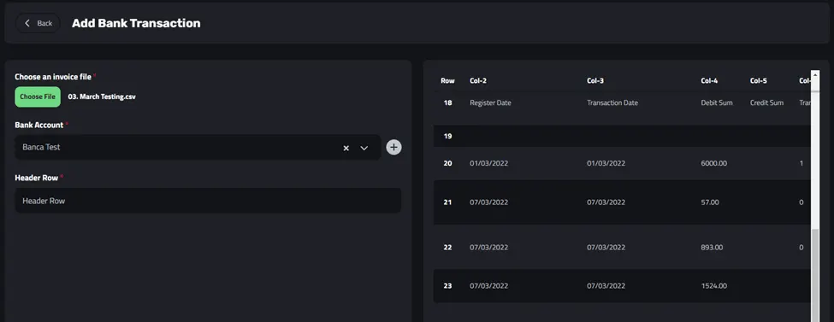The height and width of the screenshot is (322, 834).
Task: Click the Add Bank Transaction page title
Action: [136, 23]
